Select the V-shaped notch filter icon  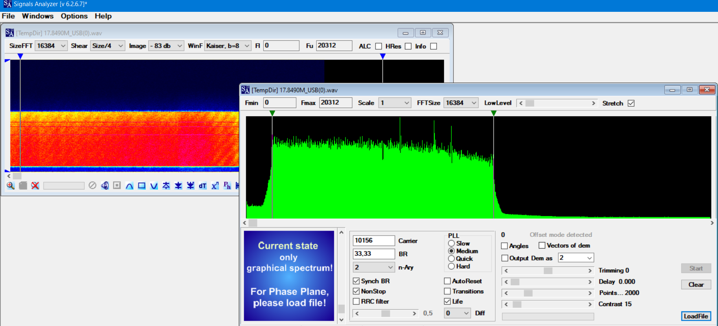(x=154, y=186)
